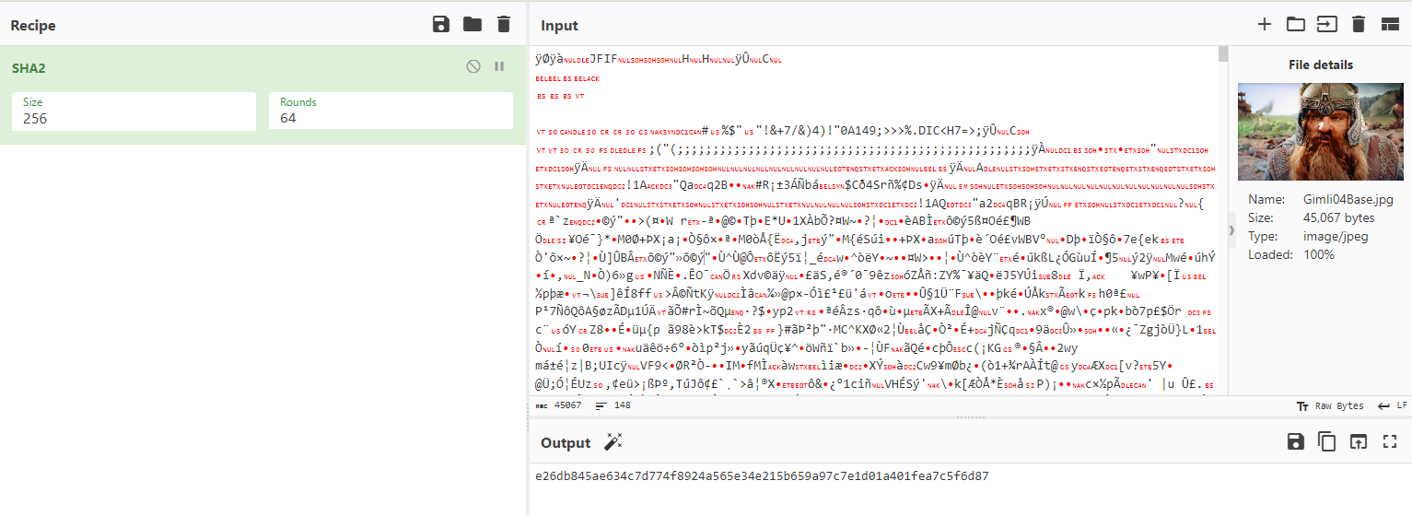Change the LF end-of-line sequence
The width and height of the screenshot is (1412, 516).
coord(1391,405)
